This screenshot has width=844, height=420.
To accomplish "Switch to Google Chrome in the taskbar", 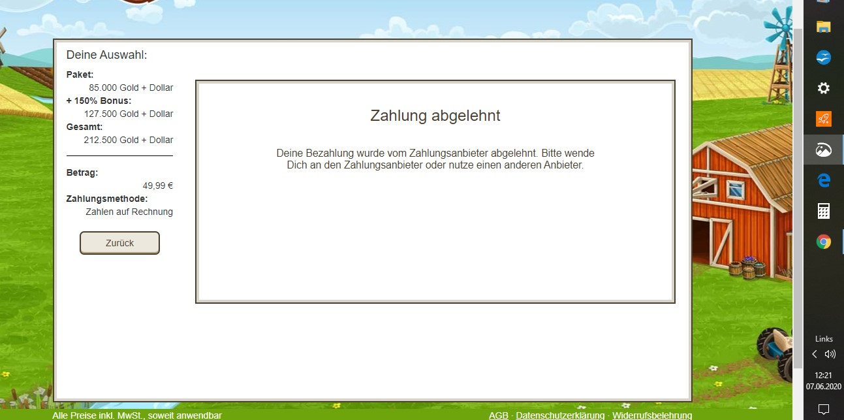I will (x=824, y=242).
